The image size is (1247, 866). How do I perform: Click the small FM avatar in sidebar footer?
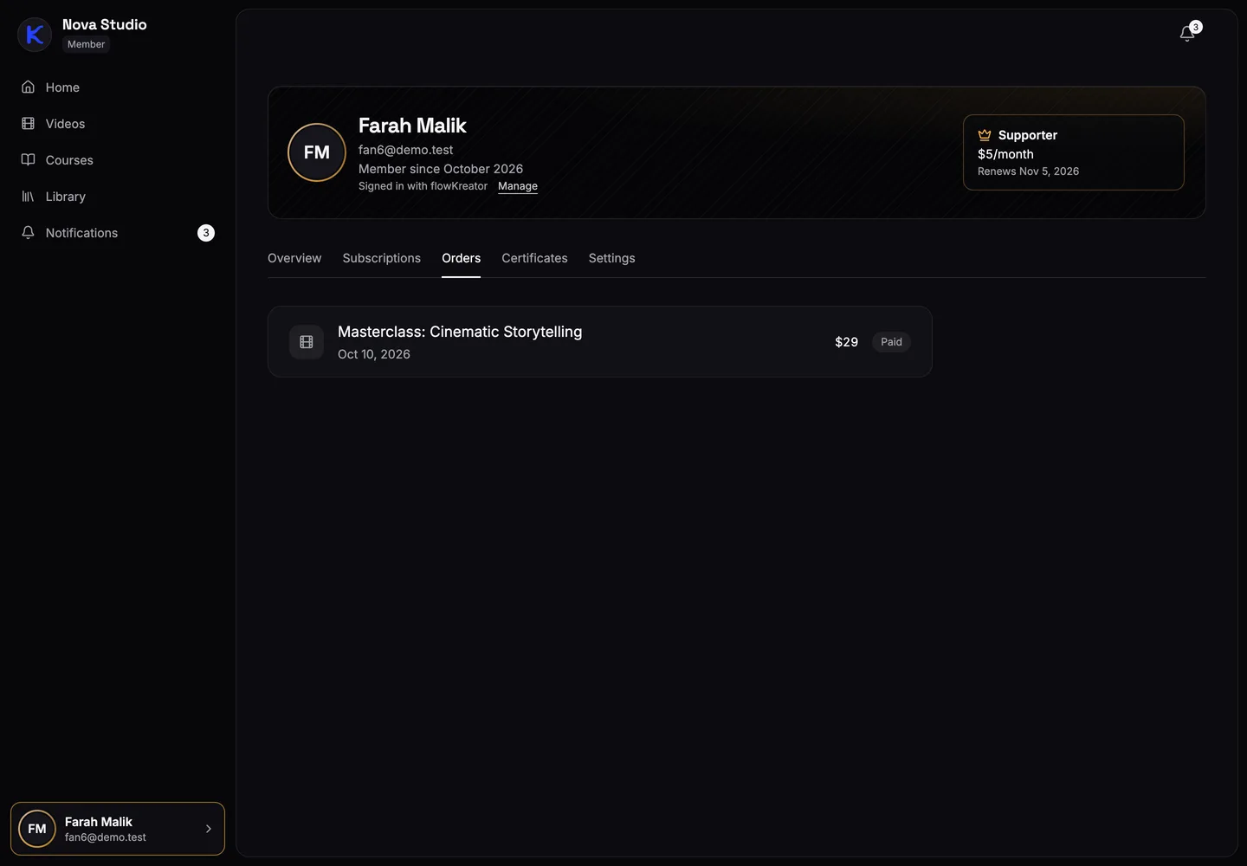[x=37, y=829]
